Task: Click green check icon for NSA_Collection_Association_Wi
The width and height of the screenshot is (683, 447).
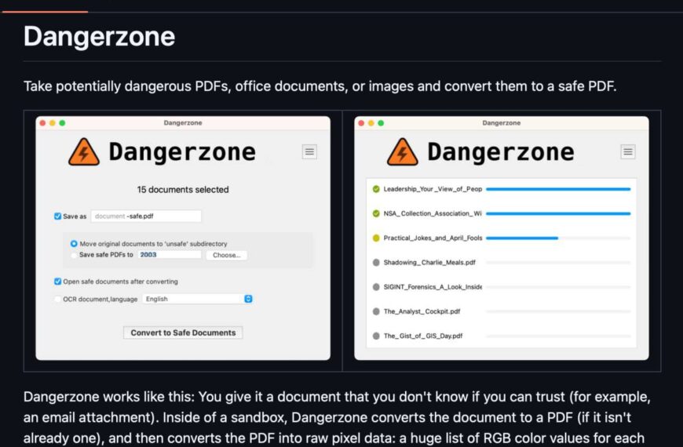Action: pyautogui.click(x=376, y=213)
